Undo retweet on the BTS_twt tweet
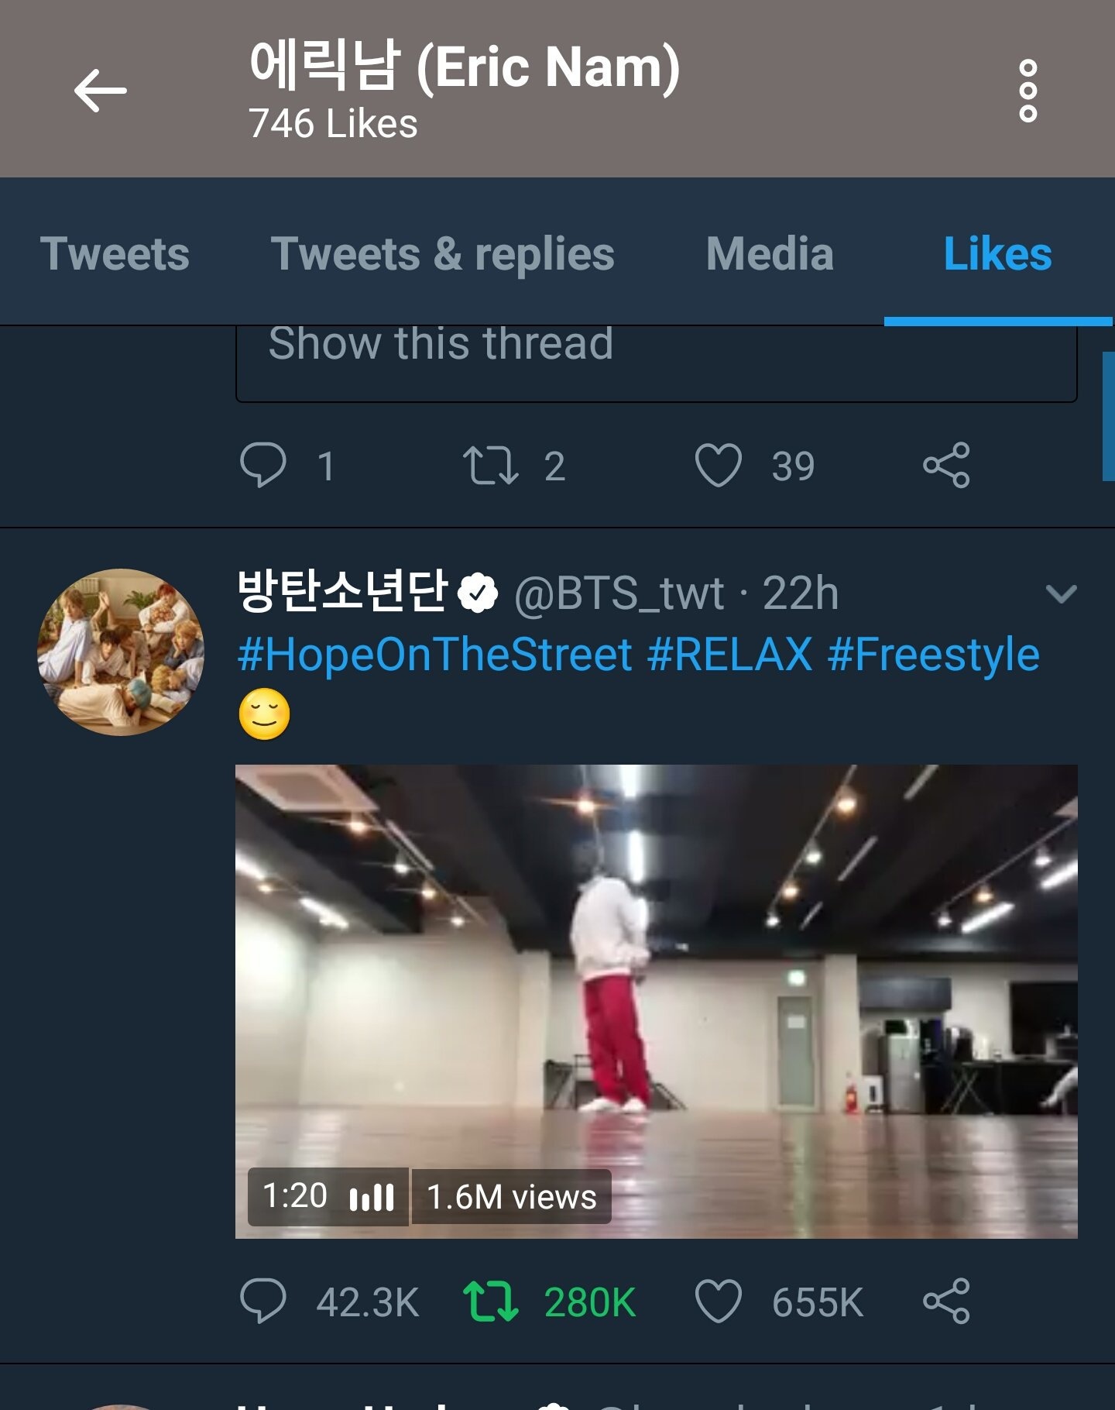Screen dimensions: 1115x1410 coord(491,1301)
